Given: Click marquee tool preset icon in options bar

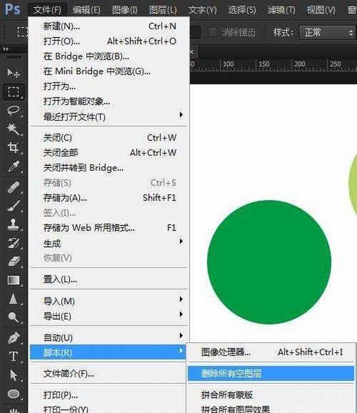Looking at the screenshot, I should click(22, 32).
